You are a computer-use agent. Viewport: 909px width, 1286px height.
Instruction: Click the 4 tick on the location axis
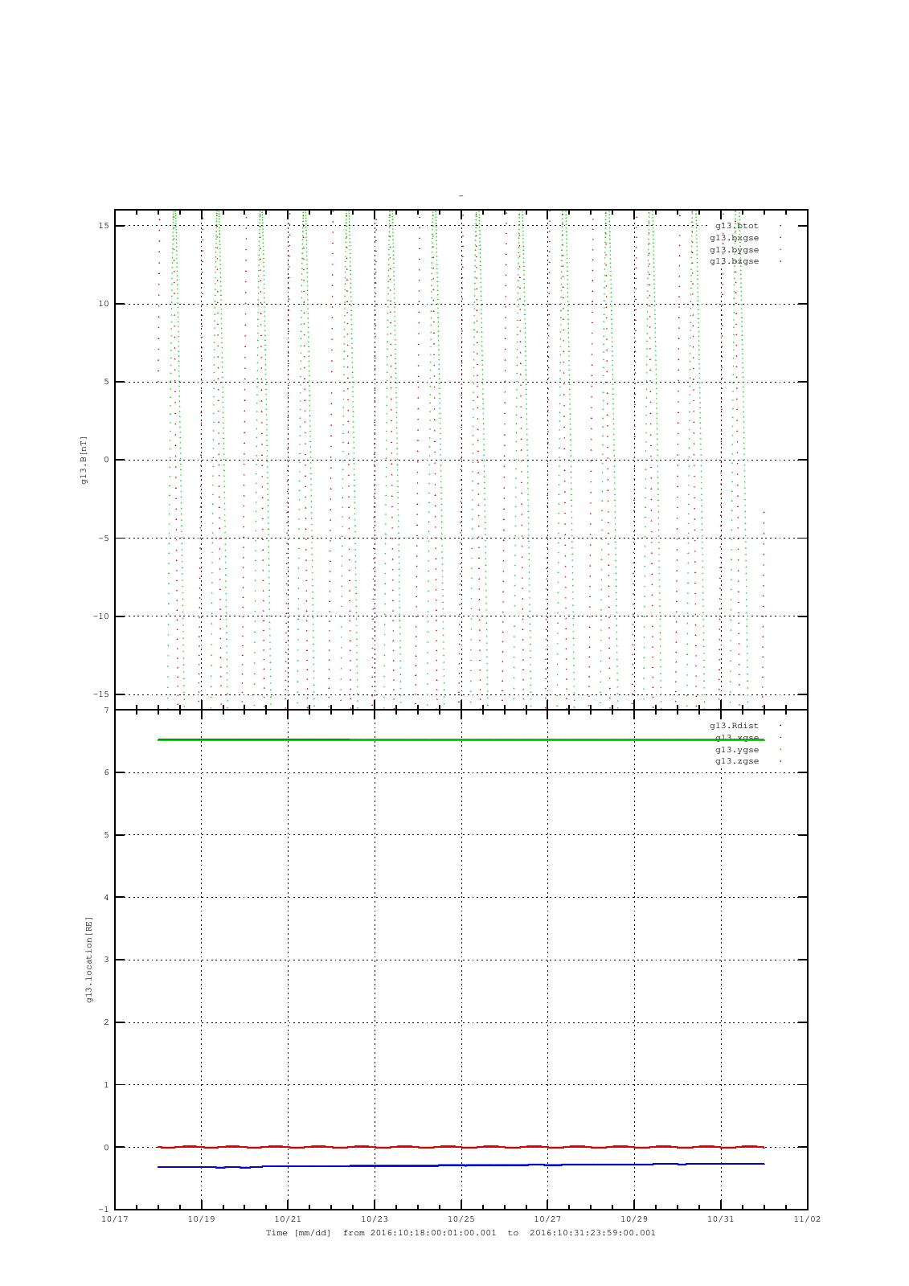point(106,897)
